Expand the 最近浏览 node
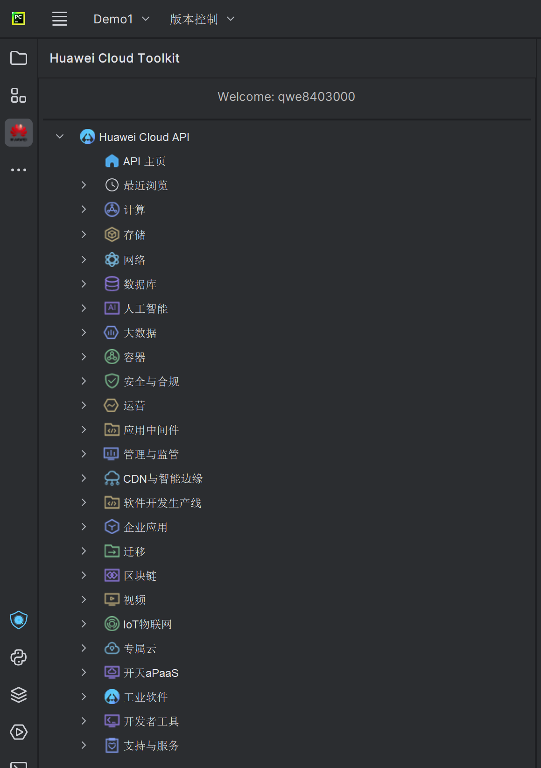541x768 pixels. [84, 185]
